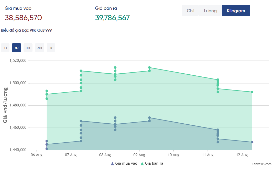The height and width of the screenshot is (169, 273).
Task: Click the sell price value 39,786,567
Action: click(112, 18)
